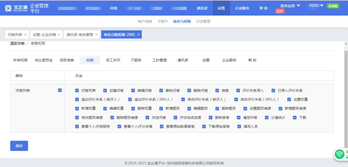Viewport: 348px width, 167px height.
Task: Click the Baoqitong logo icon
Action: point(8,8)
